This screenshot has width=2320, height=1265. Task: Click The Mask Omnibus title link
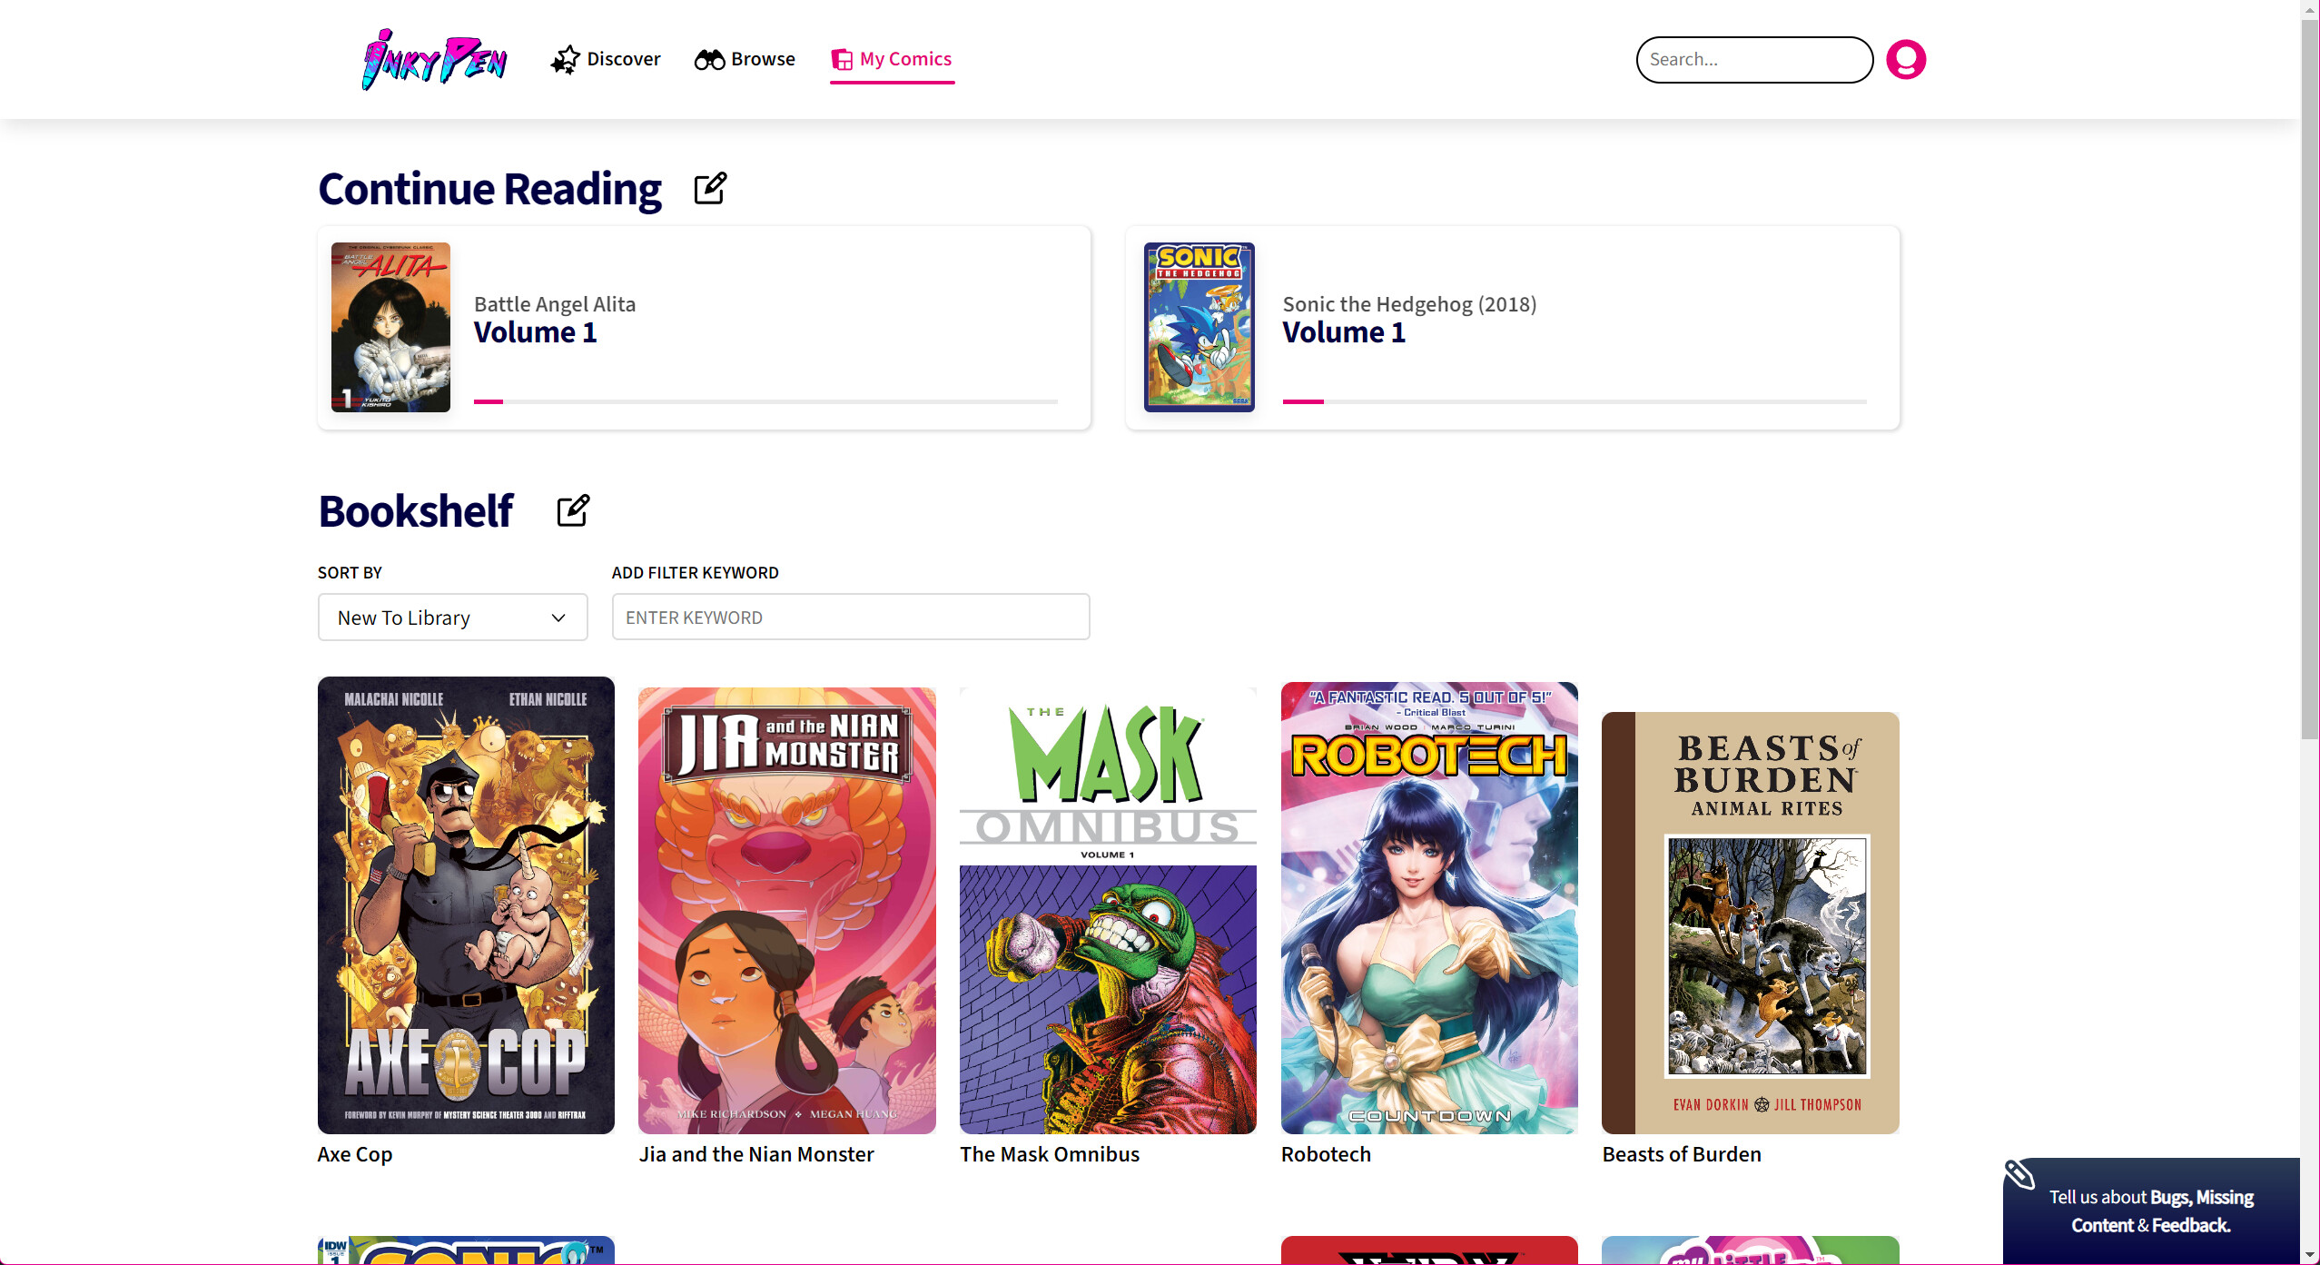[1050, 1154]
